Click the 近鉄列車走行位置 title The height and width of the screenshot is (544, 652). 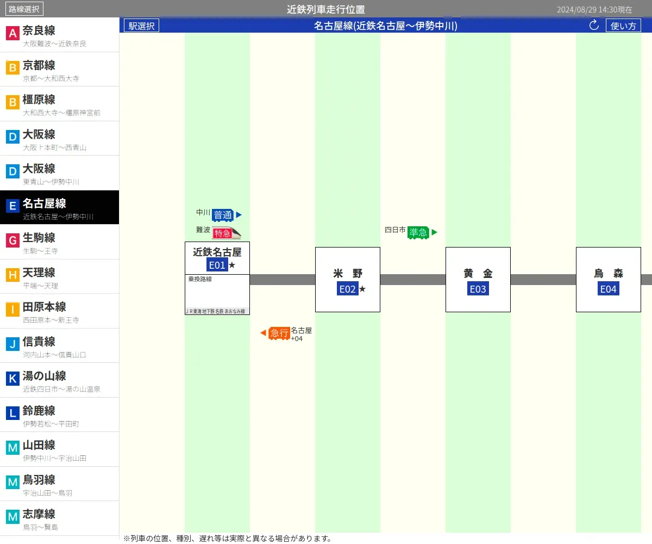(326, 9)
